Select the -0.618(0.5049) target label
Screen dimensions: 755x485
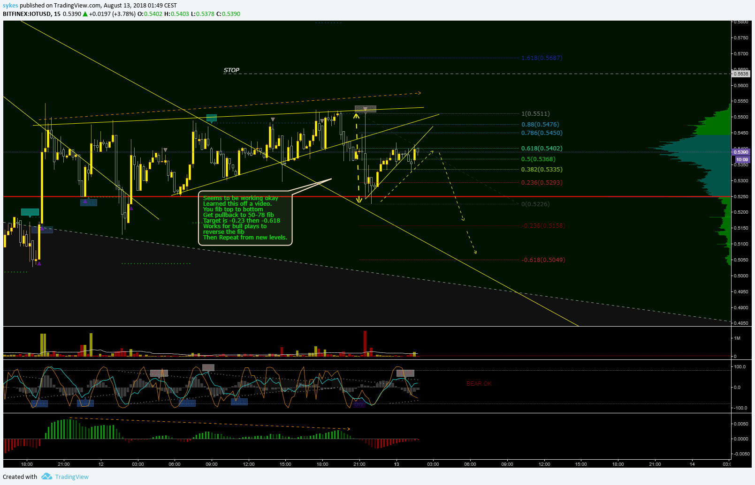(x=543, y=260)
